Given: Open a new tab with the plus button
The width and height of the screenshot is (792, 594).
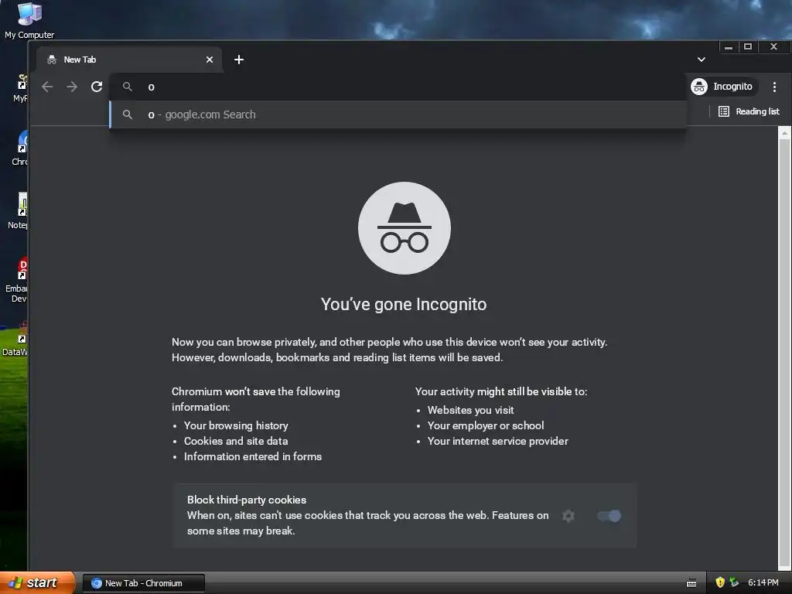Looking at the screenshot, I should (x=239, y=60).
